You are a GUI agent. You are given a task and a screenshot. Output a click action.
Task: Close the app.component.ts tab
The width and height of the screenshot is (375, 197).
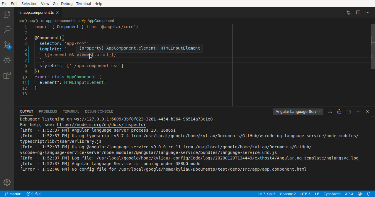tap(57, 13)
